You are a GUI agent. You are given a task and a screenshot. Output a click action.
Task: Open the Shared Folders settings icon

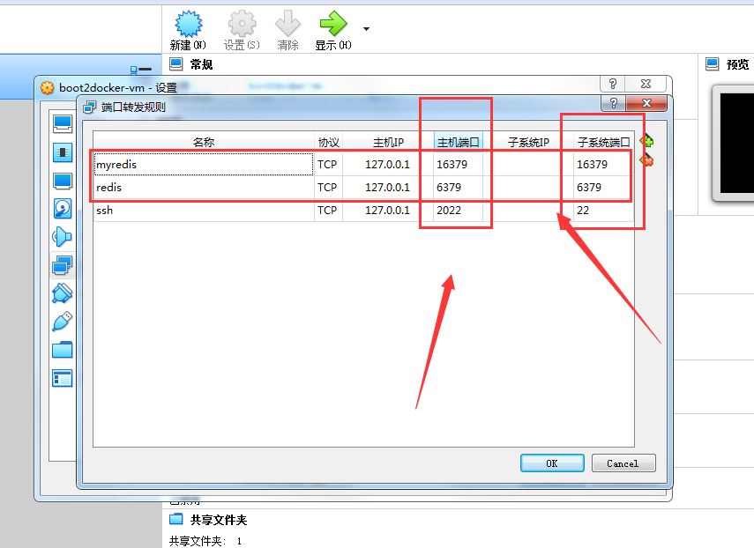[x=63, y=350]
